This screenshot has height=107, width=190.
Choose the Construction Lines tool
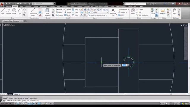(33, 12)
